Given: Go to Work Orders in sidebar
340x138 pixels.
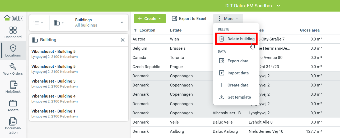Looking at the screenshot, I should point(13,69).
